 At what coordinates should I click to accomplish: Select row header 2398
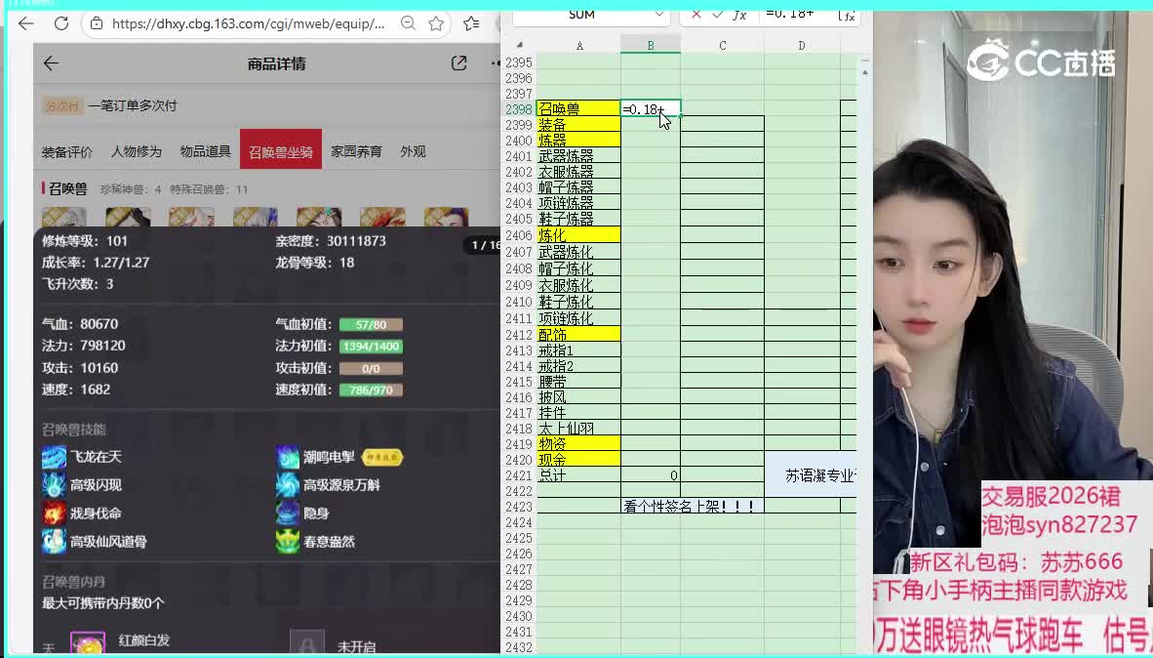coord(519,109)
